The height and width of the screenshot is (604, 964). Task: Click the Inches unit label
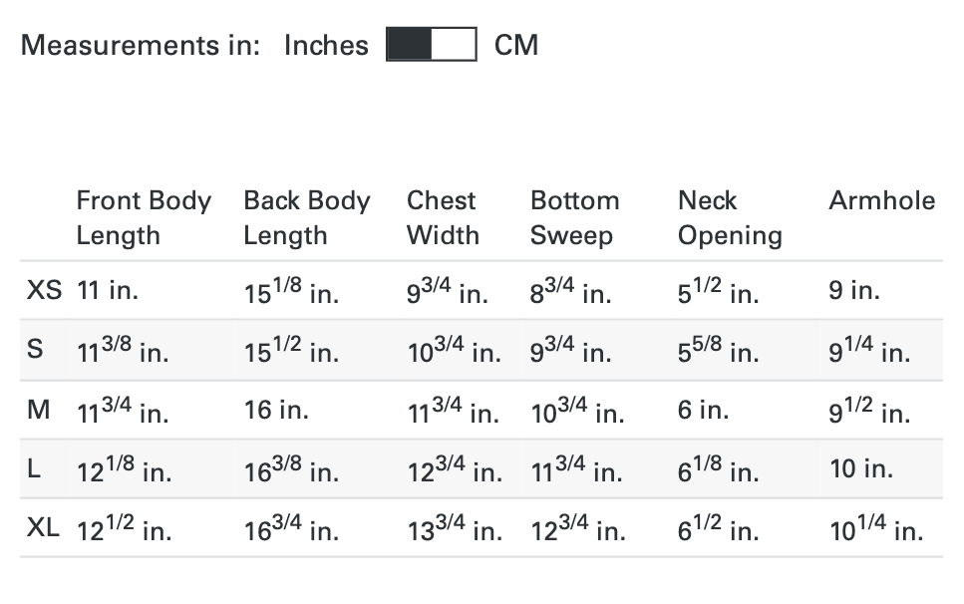(326, 45)
